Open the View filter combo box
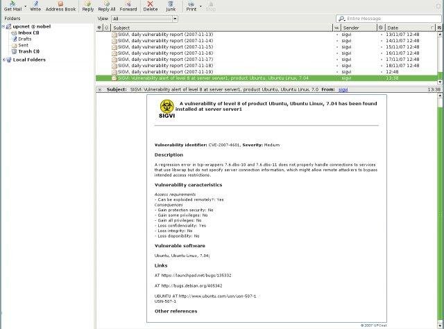The height and width of the screenshot is (329, 444). (x=144, y=19)
